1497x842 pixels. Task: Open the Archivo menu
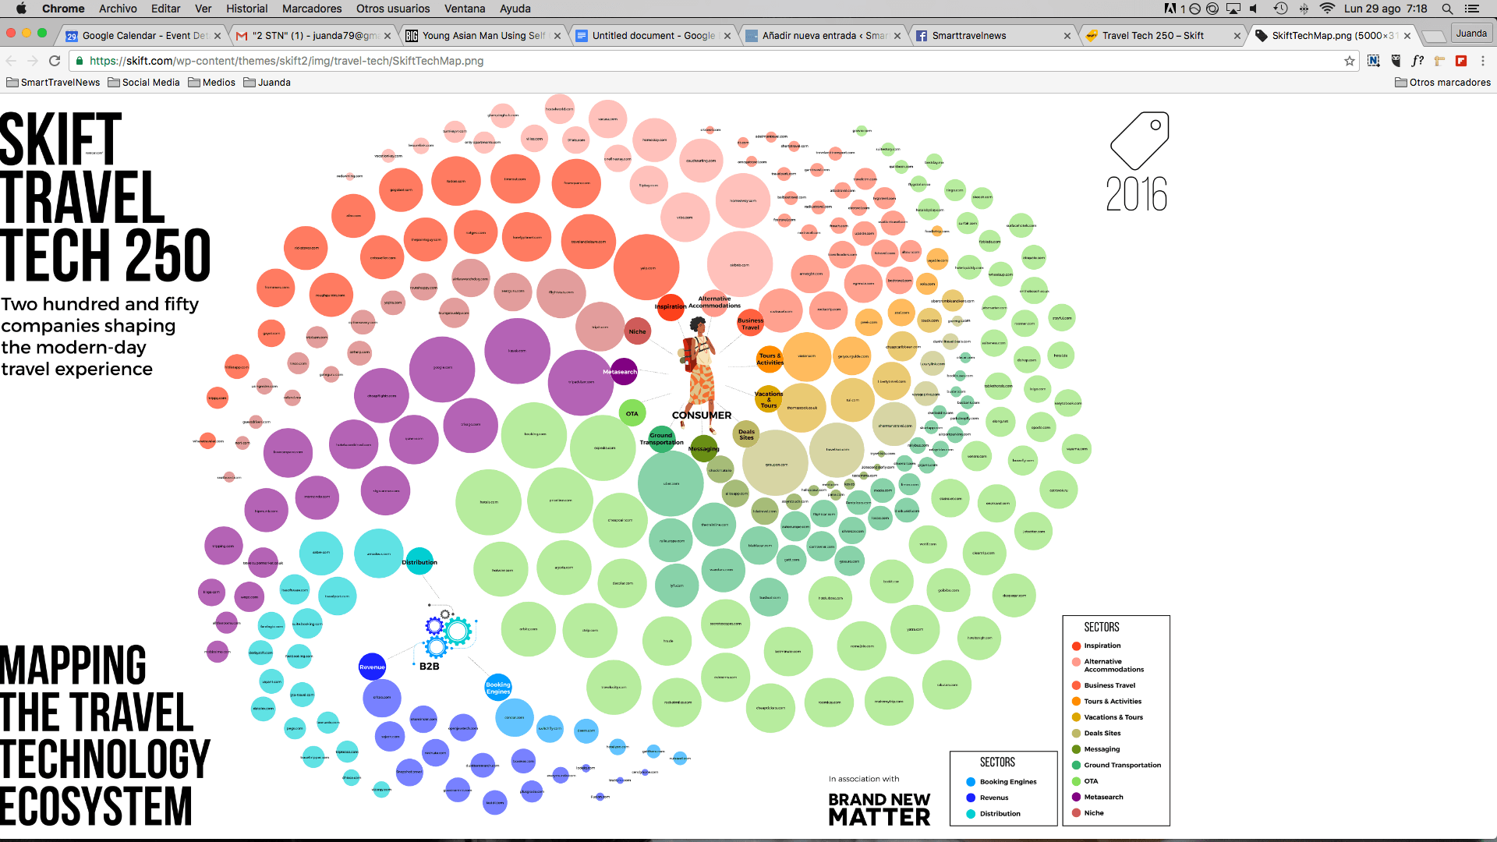pyautogui.click(x=118, y=9)
